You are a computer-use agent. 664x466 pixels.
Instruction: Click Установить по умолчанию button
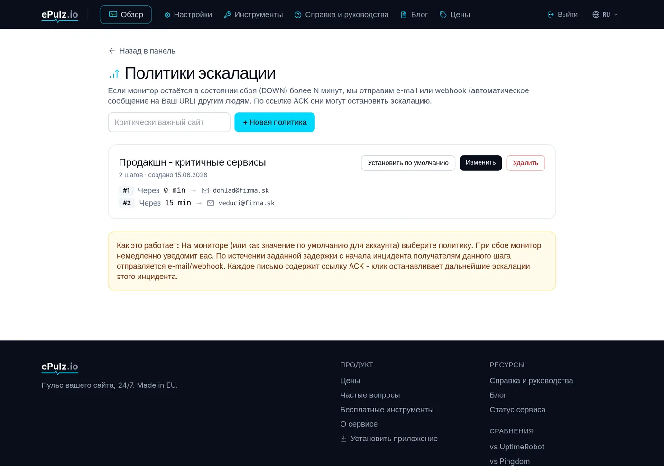click(408, 163)
